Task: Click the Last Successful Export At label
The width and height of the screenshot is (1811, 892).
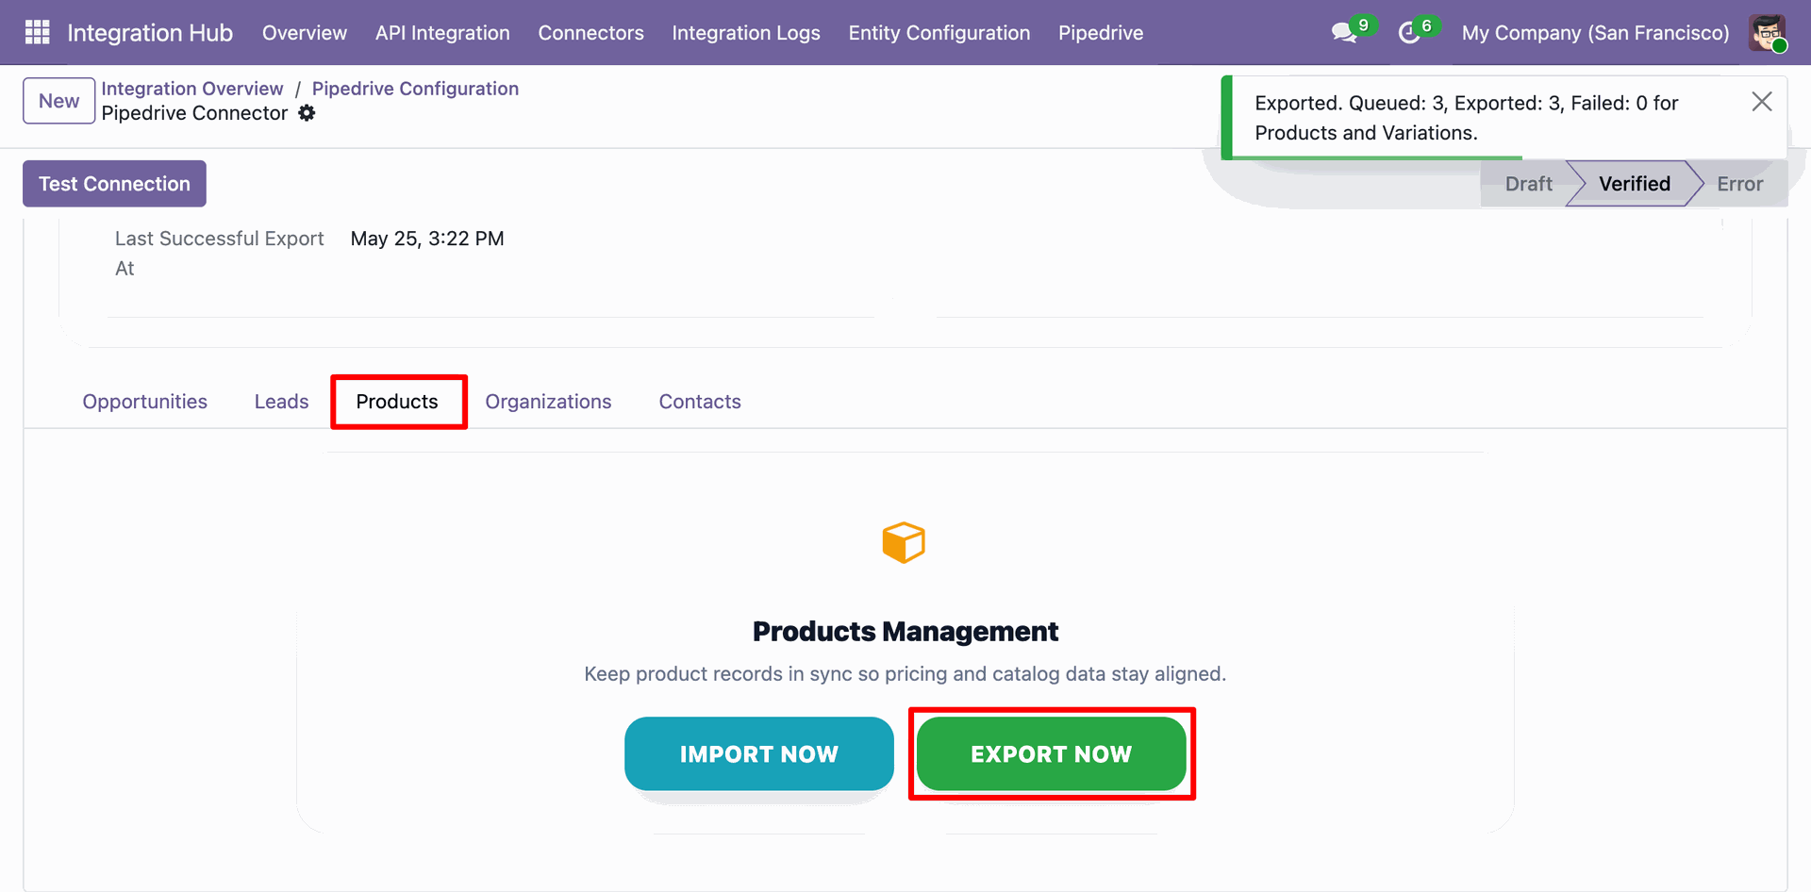Action: pyautogui.click(x=219, y=253)
